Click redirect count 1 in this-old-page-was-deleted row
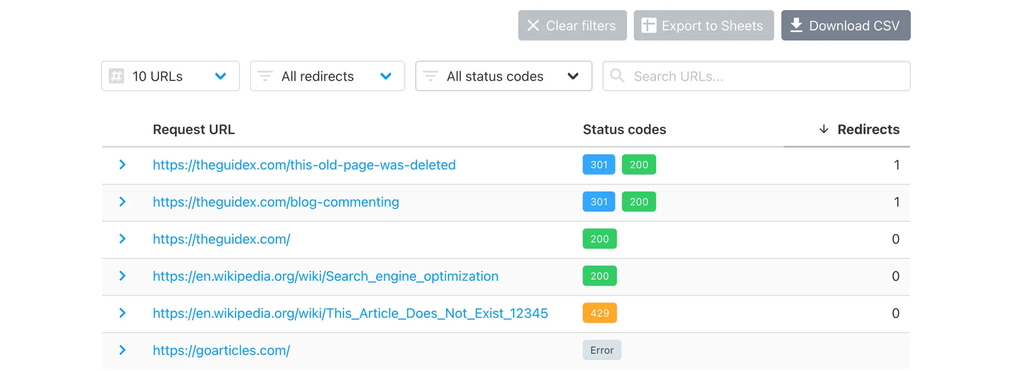Image resolution: width=1012 pixels, height=371 pixels. 897,165
